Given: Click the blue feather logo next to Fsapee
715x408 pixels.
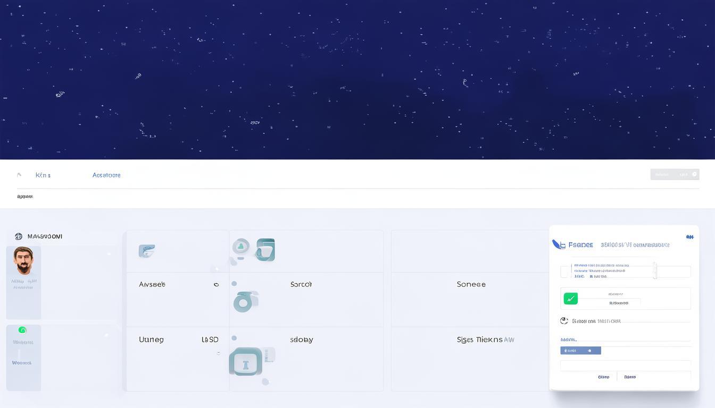Looking at the screenshot, I should [559, 244].
